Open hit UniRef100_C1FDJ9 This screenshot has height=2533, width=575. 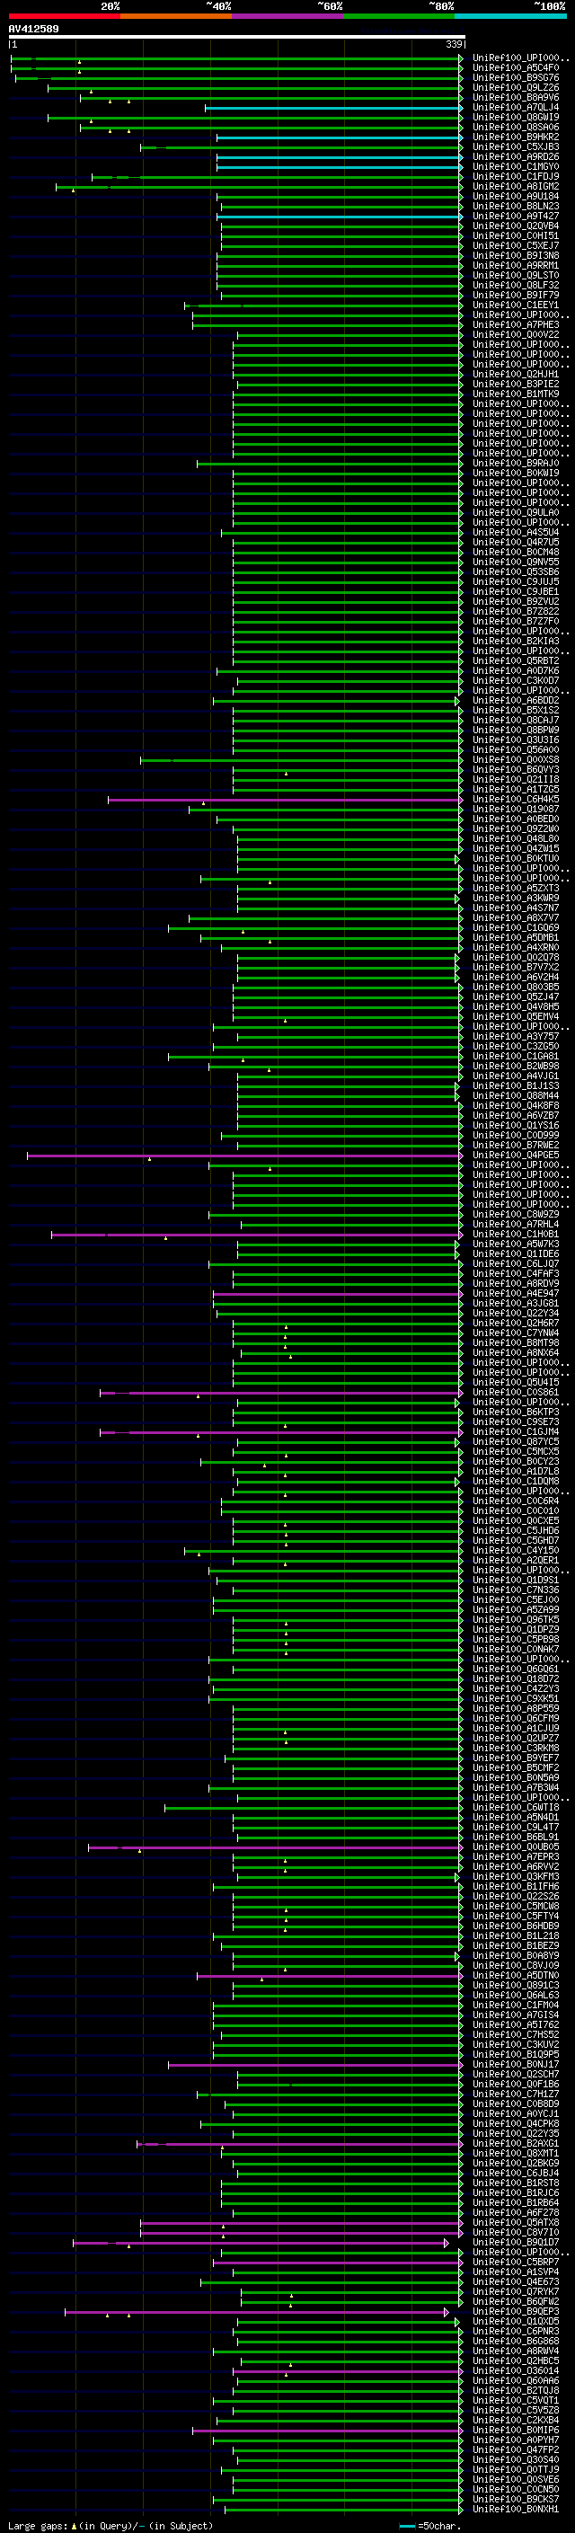(x=515, y=177)
